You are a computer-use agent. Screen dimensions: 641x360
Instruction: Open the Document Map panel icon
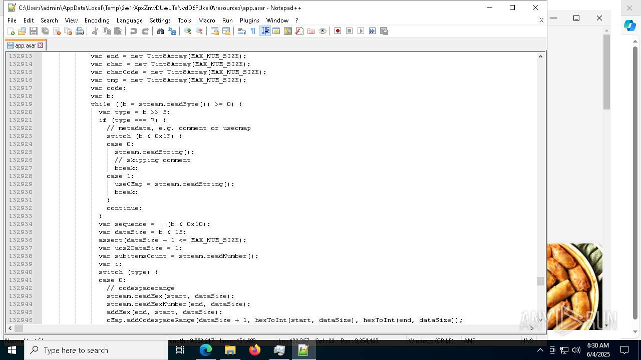click(x=288, y=31)
